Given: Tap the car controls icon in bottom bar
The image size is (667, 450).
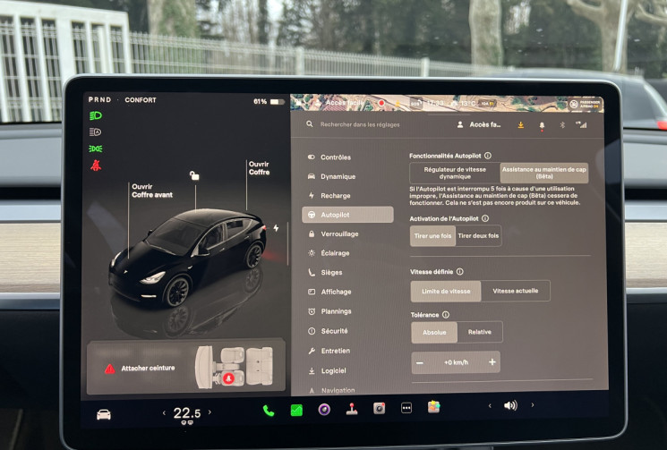Looking at the screenshot, I should click(104, 414).
